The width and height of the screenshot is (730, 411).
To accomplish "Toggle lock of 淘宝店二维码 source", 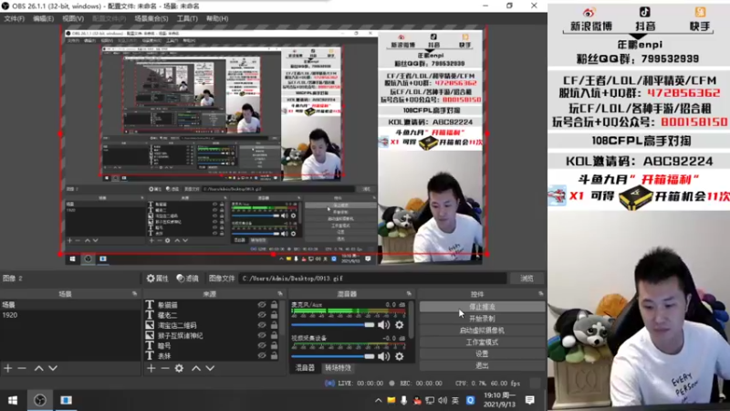I will point(275,325).
